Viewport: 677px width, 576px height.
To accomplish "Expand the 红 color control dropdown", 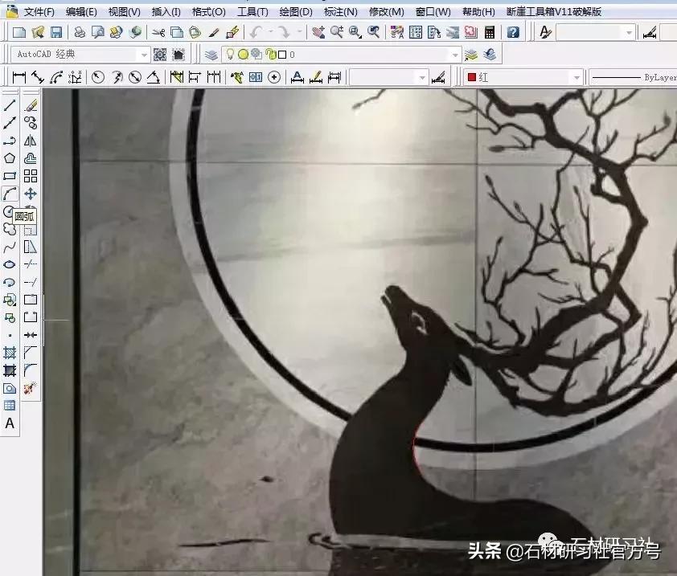I will click(576, 76).
